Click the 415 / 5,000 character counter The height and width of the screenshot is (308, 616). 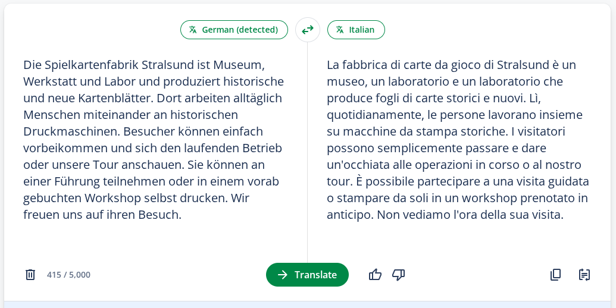point(68,275)
